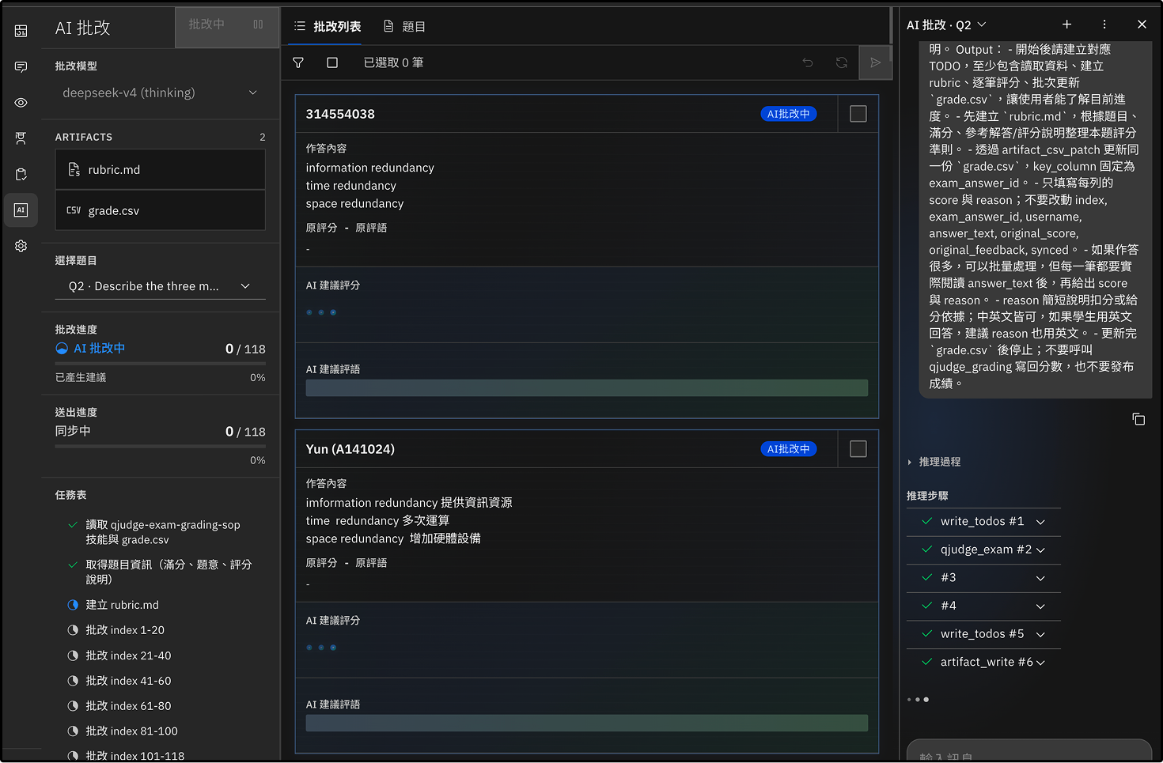Click task 批改 index 81-100

[x=131, y=731]
